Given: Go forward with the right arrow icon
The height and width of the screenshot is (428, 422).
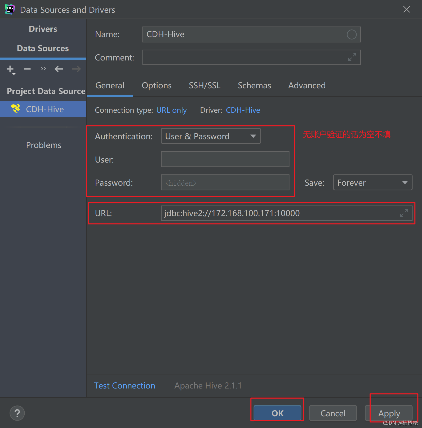Looking at the screenshot, I should tap(77, 69).
